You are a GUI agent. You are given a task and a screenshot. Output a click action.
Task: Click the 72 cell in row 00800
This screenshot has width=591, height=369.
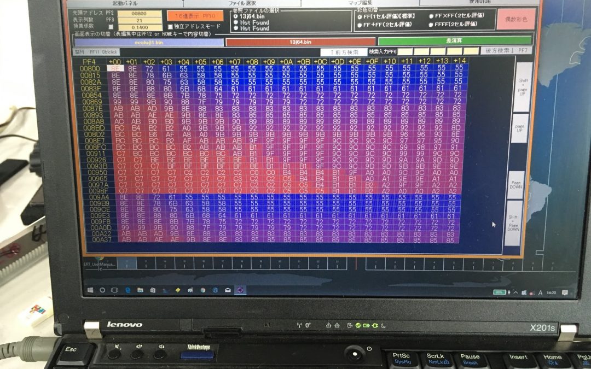pyautogui.click(x=149, y=68)
